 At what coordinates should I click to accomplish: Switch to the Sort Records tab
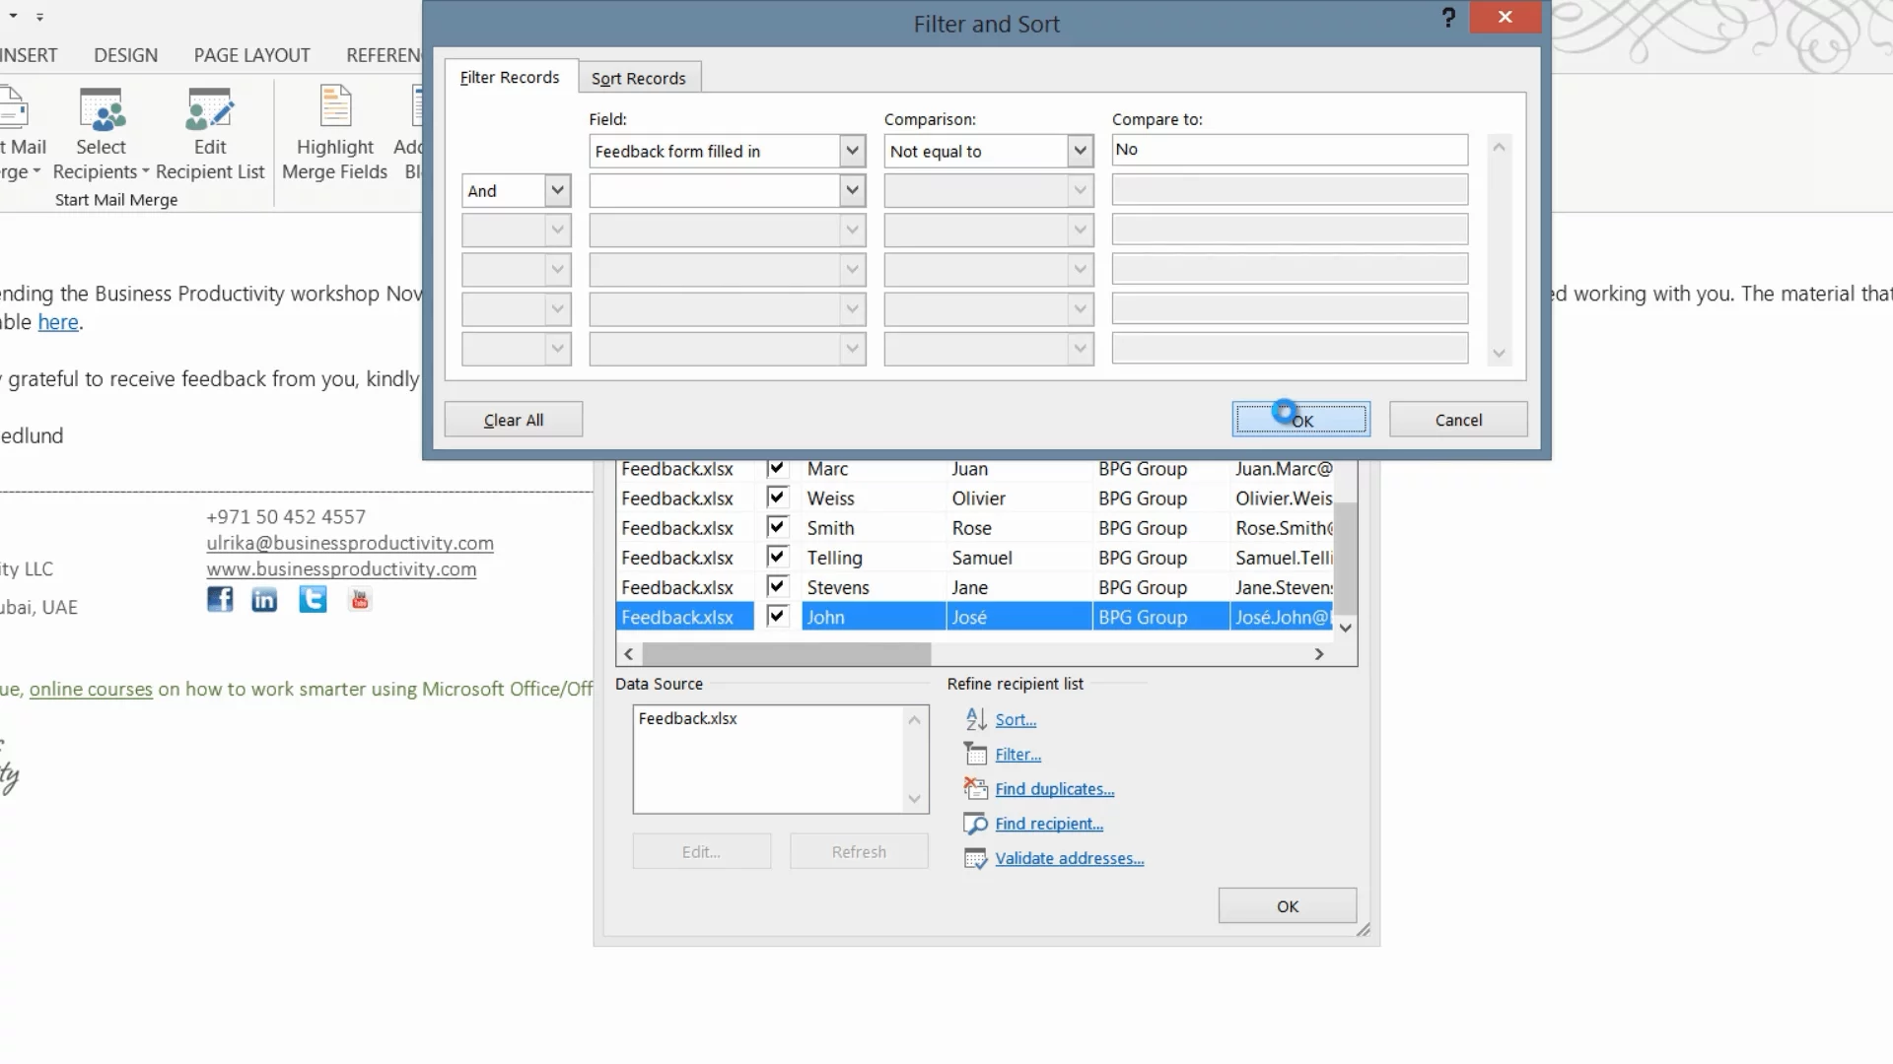[x=639, y=78]
